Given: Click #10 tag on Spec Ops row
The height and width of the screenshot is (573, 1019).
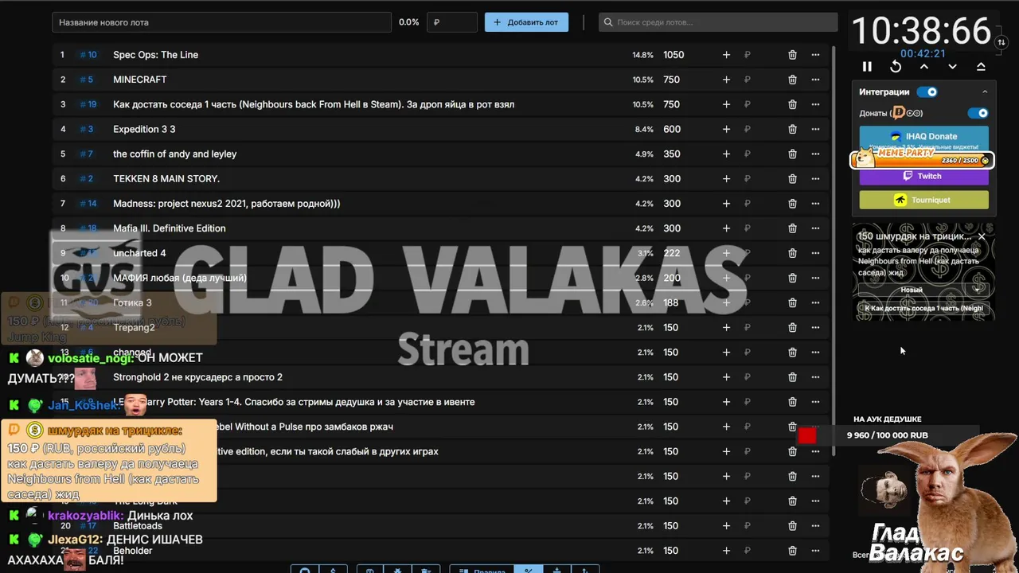Looking at the screenshot, I should tap(88, 55).
